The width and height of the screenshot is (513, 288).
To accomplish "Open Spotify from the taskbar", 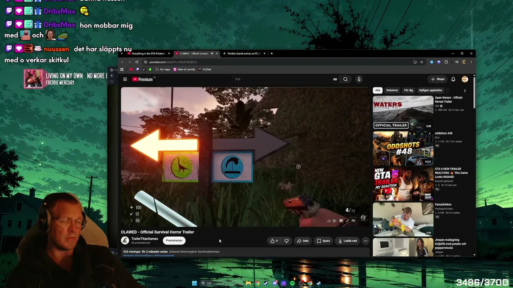I will tap(292, 283).
